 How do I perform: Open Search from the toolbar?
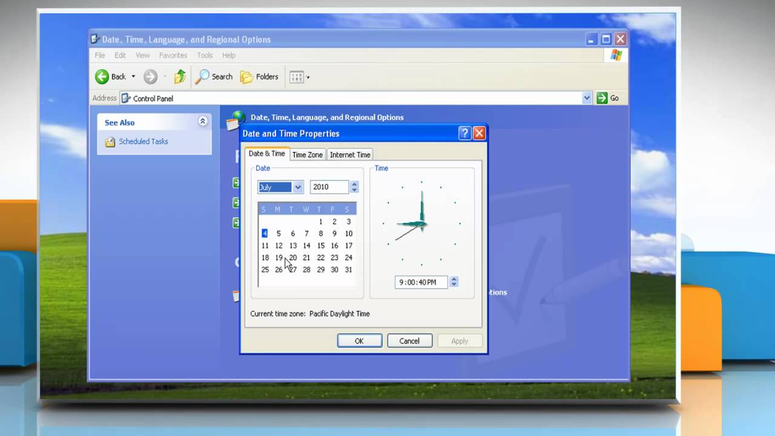click(x=214, y=76)
